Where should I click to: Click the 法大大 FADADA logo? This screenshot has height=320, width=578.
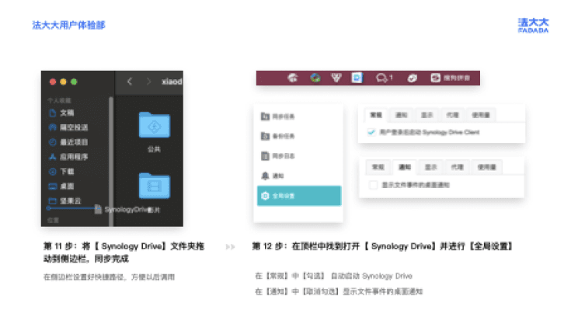[533, 26]
